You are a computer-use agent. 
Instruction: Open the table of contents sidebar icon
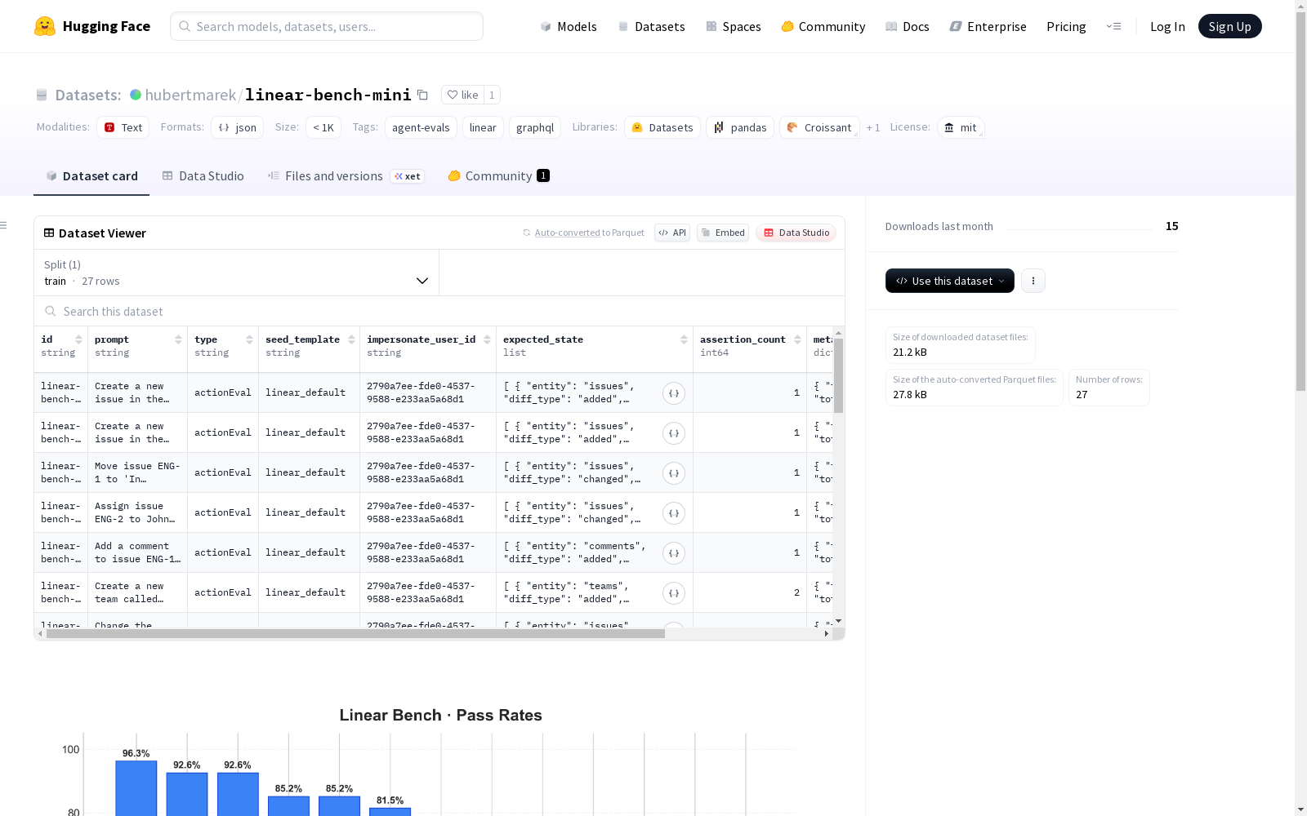tap(4, 225)
